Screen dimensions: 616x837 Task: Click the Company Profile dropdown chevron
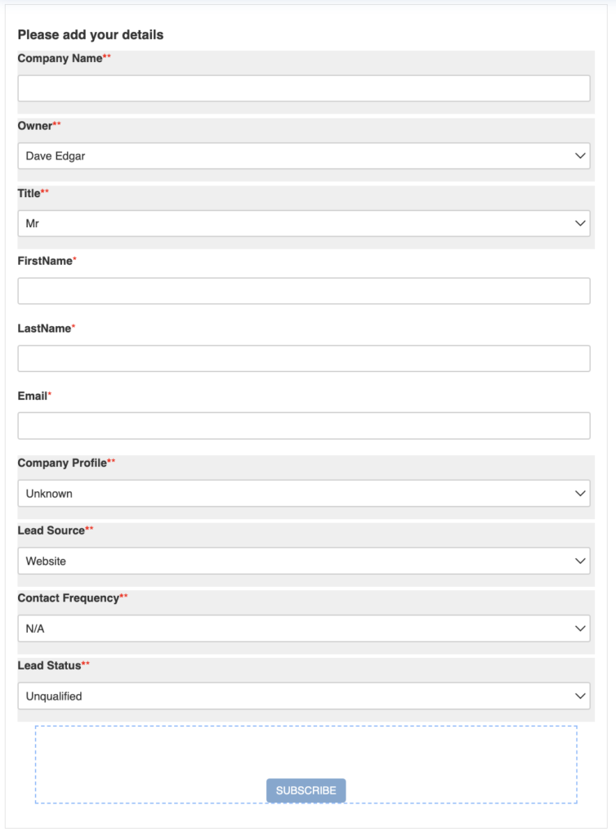coord(581,493)
